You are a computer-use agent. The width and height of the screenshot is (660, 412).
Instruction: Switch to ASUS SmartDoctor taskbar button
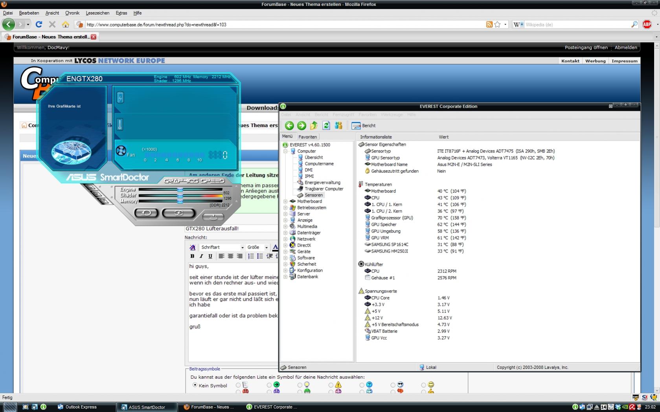click(147, 407)
